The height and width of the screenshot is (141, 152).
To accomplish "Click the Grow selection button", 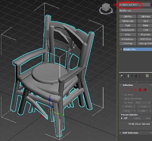I will click(x=144, y=106).
